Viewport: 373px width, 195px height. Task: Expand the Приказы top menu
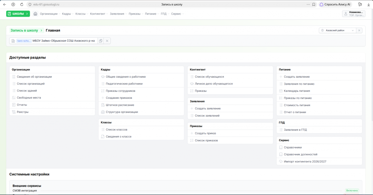coord(136,14)
